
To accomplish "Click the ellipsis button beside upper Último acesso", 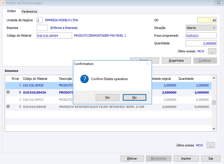I will click(212, 51).
